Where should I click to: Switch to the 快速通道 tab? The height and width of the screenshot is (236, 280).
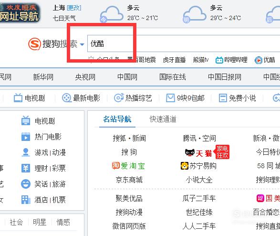pos(163,119)
